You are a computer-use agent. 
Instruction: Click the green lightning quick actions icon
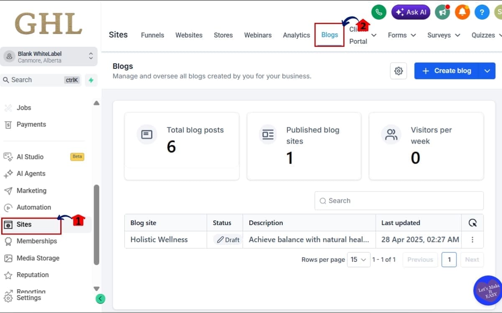click(91, 80)
